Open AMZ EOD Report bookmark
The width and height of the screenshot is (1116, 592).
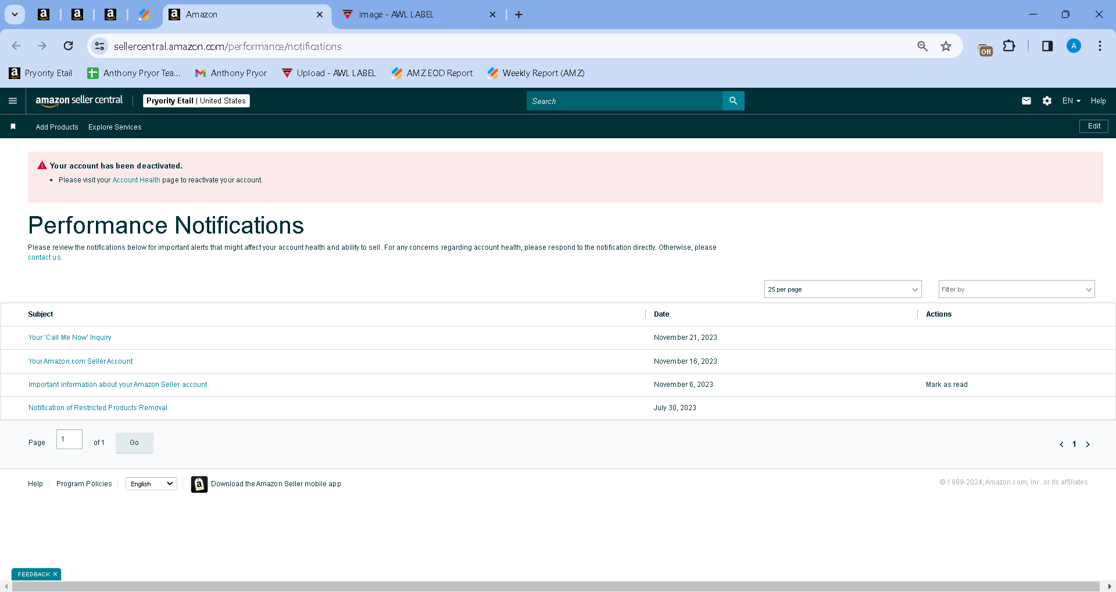coord(432,73)
